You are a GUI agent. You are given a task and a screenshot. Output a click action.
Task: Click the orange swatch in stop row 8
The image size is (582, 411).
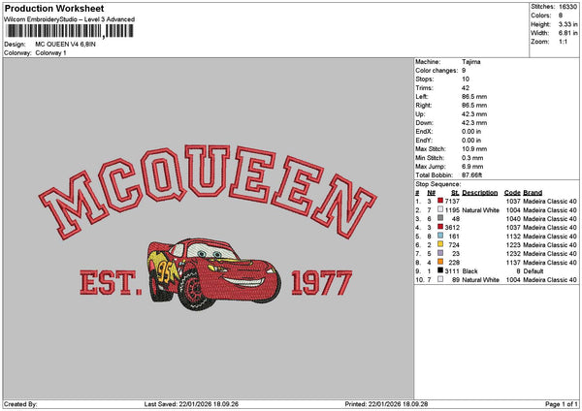click(x=440, y=262)
